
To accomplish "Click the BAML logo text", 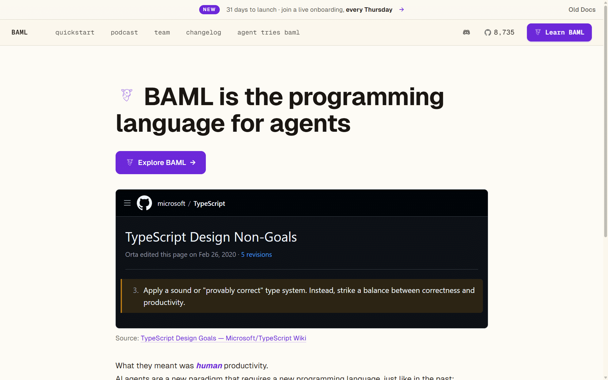I will point(20,32).
